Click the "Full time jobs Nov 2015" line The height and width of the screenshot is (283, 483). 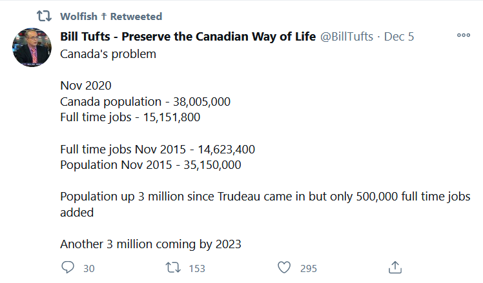point(158,149)
